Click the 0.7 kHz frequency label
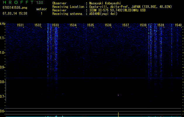Viewport: 184px width, 117px height. click(x=2, y=97)
